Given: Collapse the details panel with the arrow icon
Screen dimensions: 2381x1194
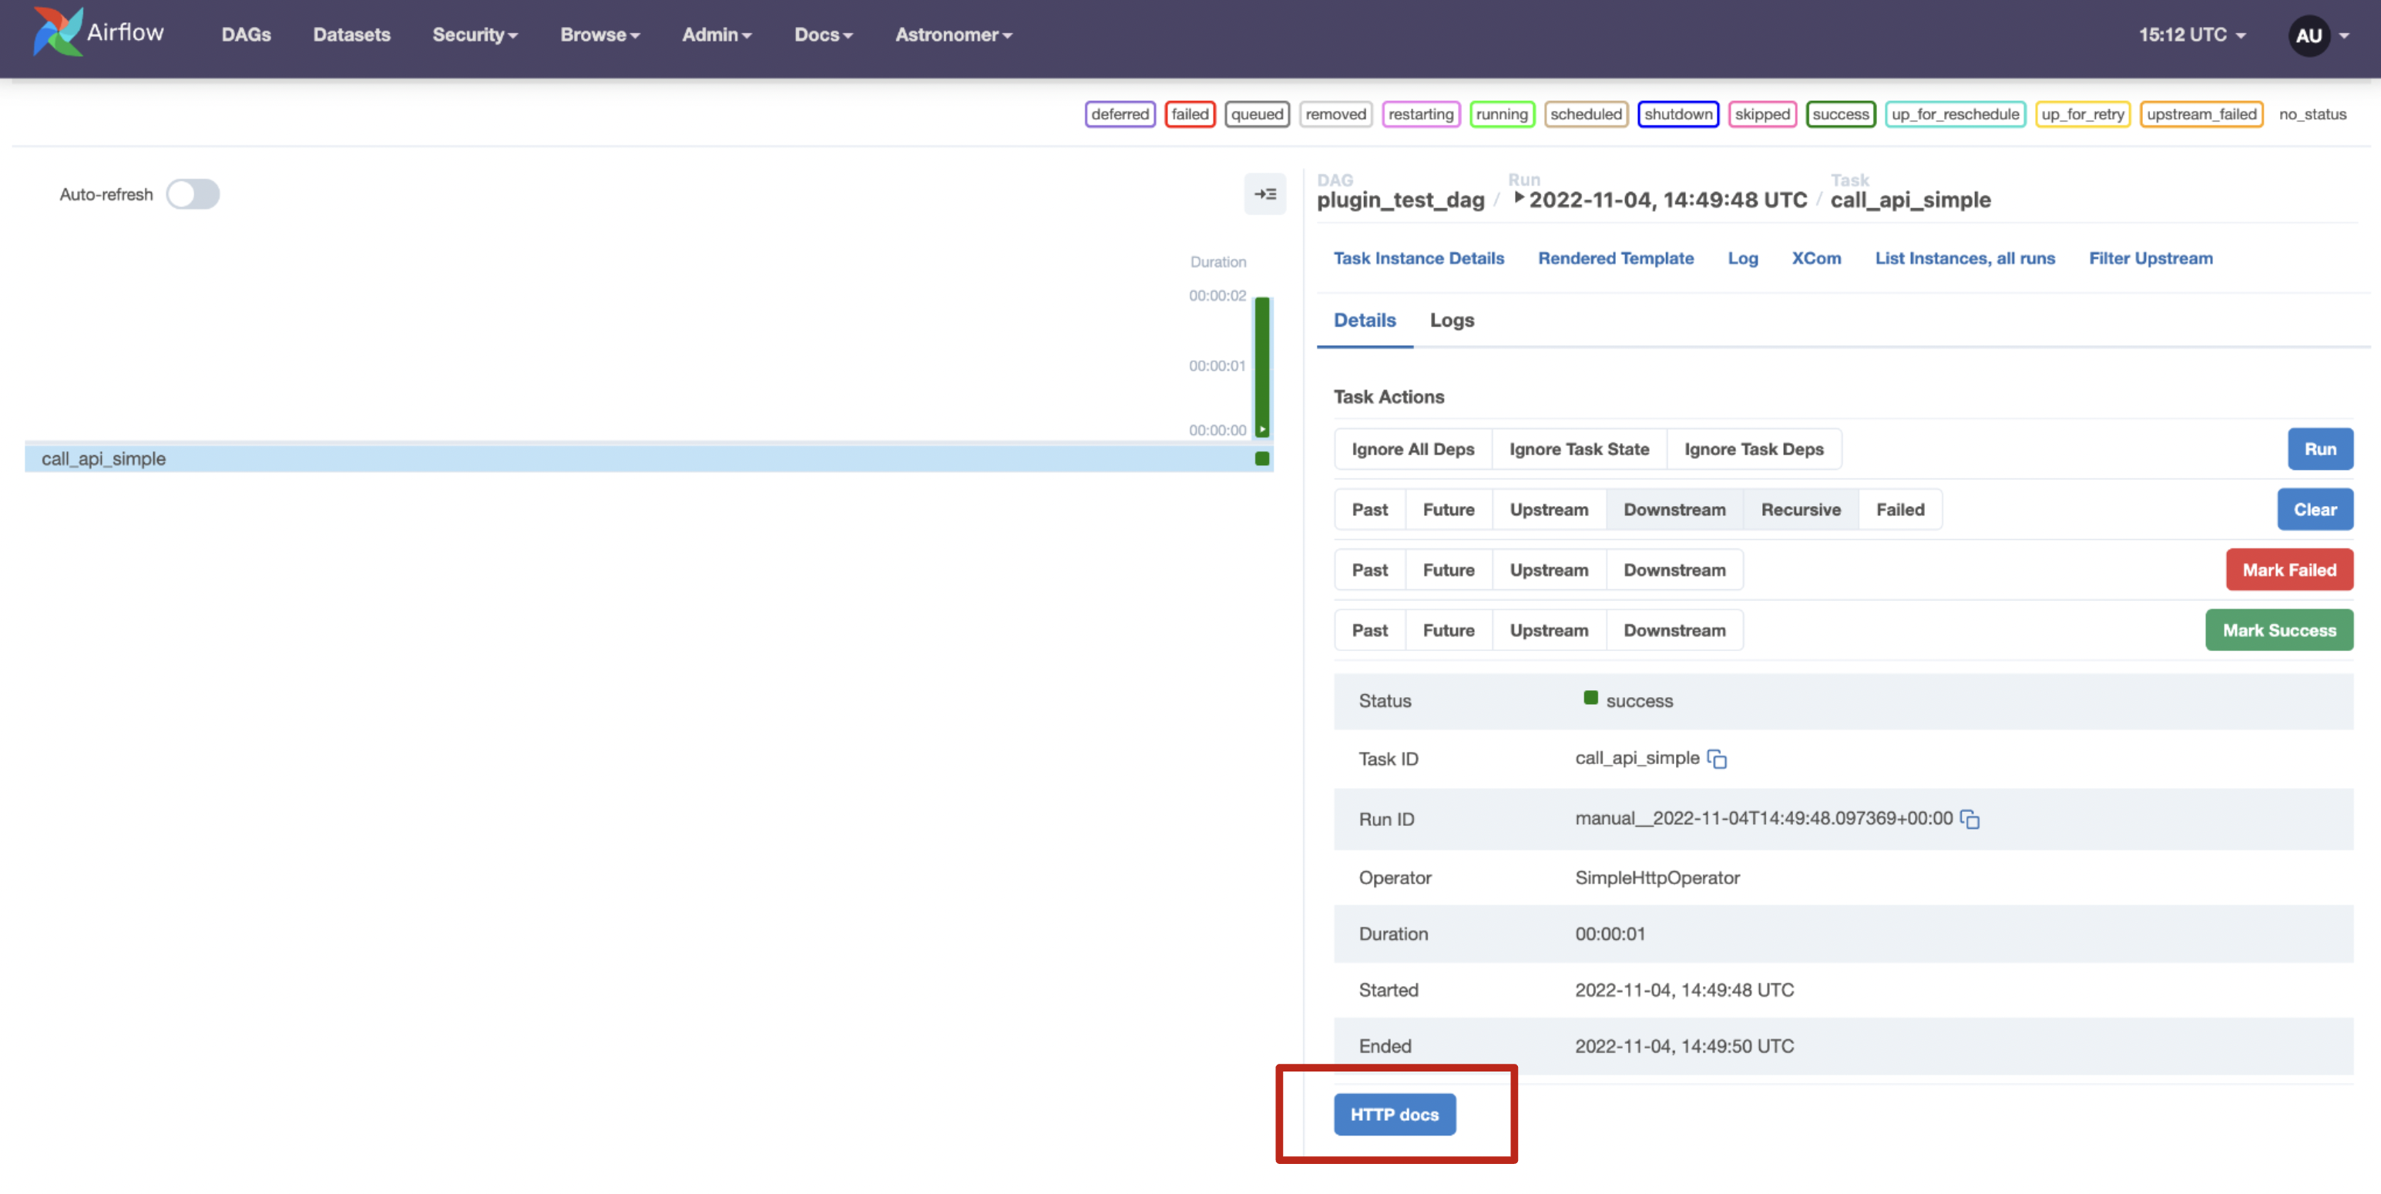Looking at the screenshot, I should (x=1265, y=194).
